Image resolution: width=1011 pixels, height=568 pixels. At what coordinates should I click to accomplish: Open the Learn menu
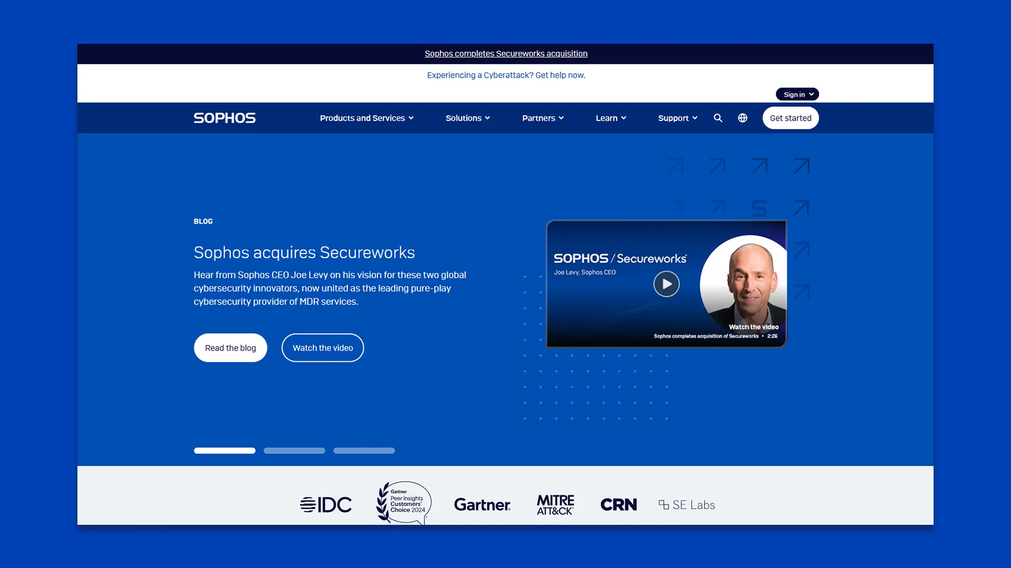(x=610, y=118)
